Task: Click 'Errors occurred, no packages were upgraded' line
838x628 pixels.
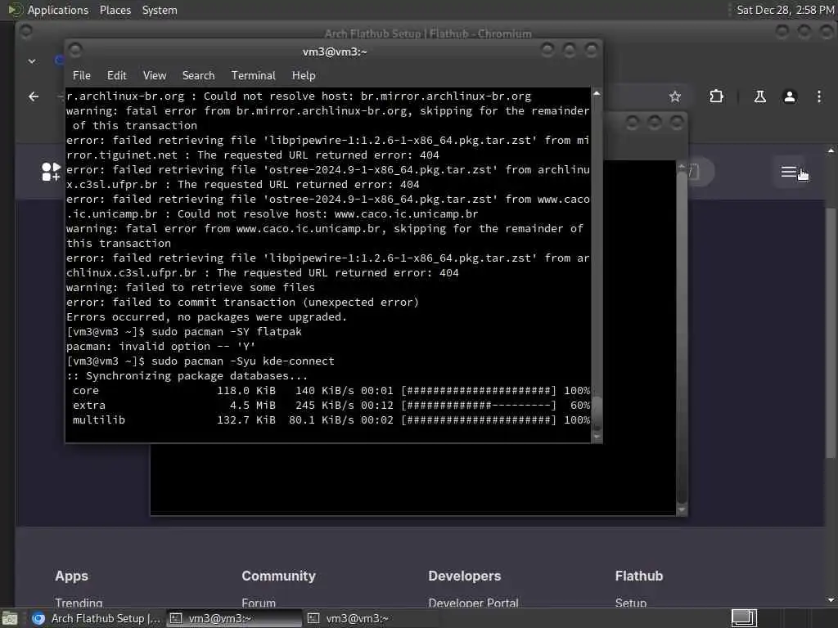Action: tap(206, 317)
